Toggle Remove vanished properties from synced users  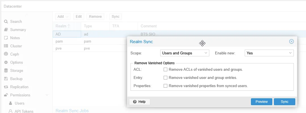166,86
